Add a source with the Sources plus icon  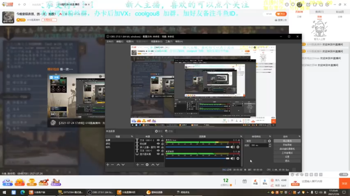137,165
